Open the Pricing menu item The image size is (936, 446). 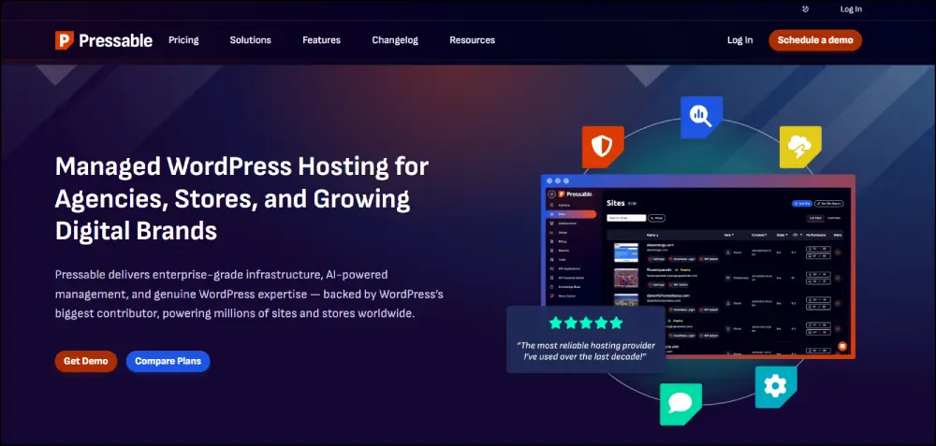tap(183, 40)
